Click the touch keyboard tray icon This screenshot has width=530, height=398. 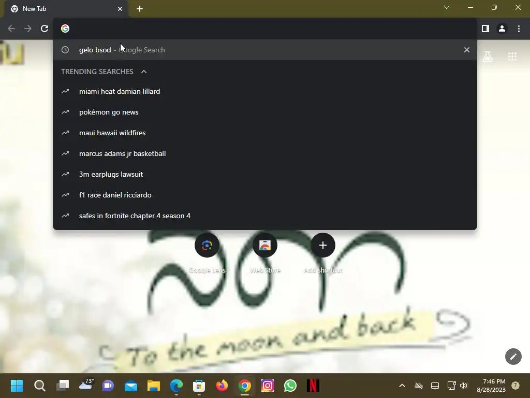click(435, 386)
